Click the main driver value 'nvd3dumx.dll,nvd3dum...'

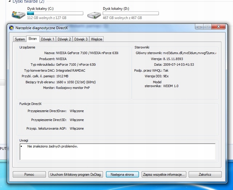pos(190,53)
